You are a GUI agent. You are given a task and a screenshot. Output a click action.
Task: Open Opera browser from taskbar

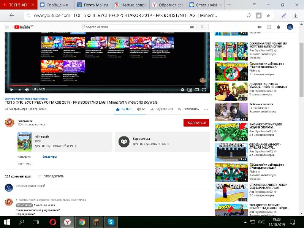[x=53, y=222]
